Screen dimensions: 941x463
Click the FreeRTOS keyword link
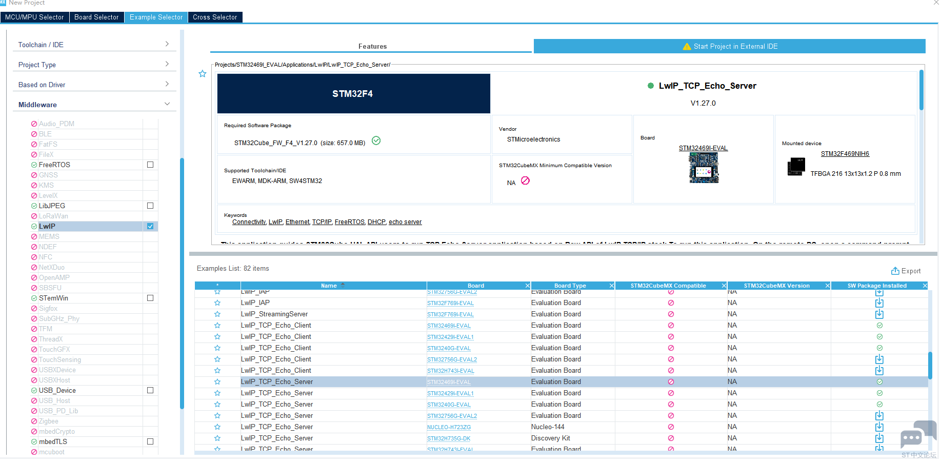pyautogui.click(x=350, y=222)
